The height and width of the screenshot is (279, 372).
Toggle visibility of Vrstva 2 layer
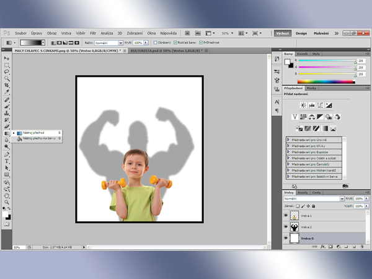pos(286,227)
